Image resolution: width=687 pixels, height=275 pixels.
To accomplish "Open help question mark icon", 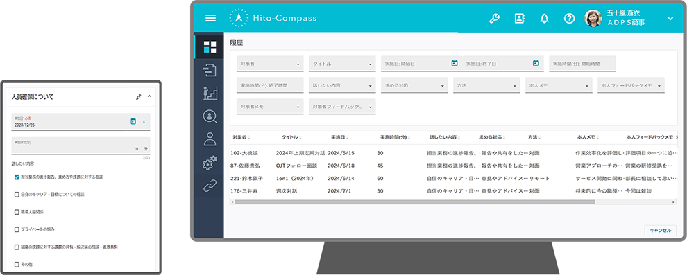I will pyautogui.click(x=569, y=19).
